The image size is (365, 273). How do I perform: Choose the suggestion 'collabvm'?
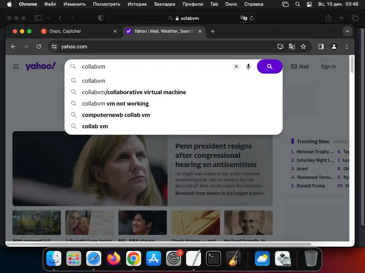tap(174, 81)
